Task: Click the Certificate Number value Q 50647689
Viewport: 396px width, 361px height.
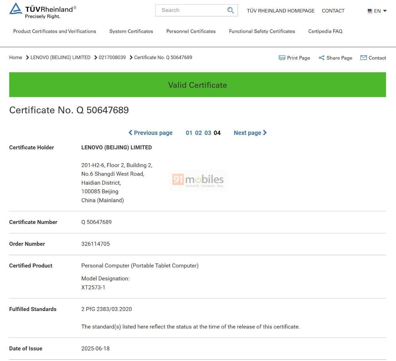Action: click(97, 222)
